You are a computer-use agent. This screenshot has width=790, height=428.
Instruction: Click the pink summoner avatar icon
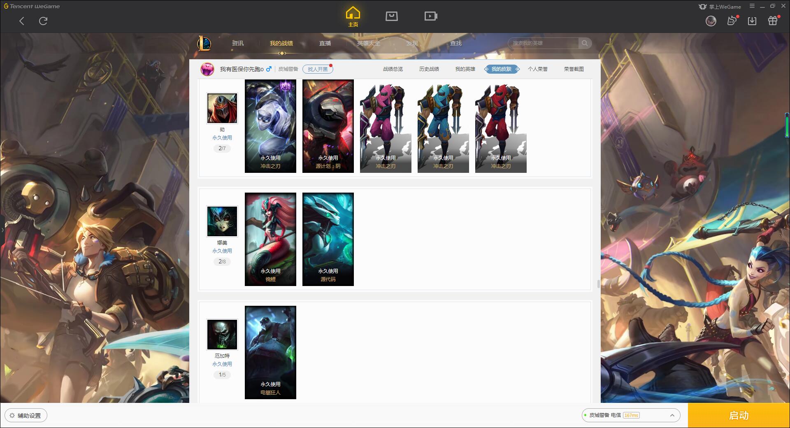click(207, 69)
